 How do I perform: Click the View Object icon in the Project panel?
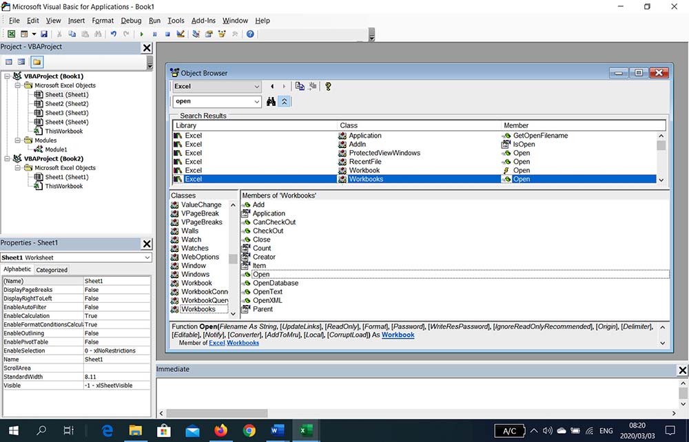(21, 62)
